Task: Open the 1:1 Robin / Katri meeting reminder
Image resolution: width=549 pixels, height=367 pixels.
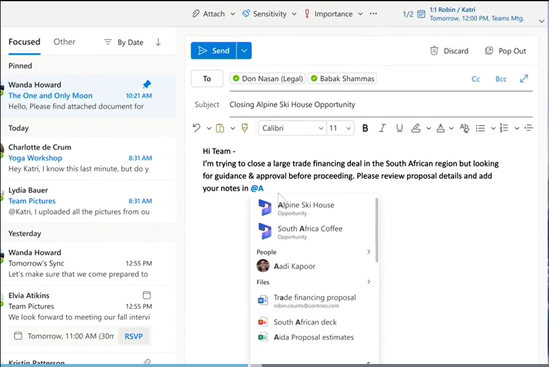Action: [x=476, y=14]
